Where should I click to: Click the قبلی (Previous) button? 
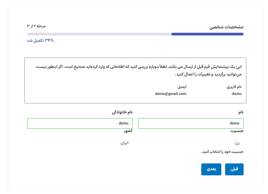pyautogui.click(x=234, y=169)
